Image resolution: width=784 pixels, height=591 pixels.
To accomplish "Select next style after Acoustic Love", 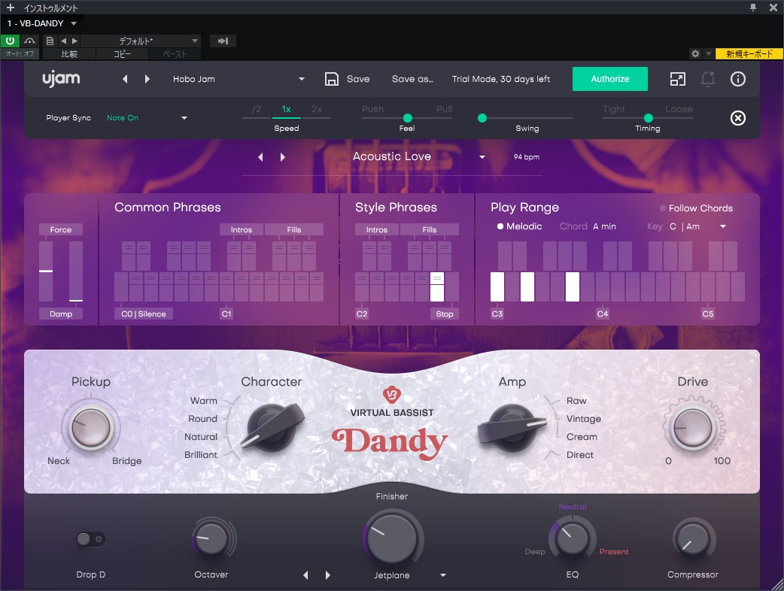I will (x=282, y=157).
